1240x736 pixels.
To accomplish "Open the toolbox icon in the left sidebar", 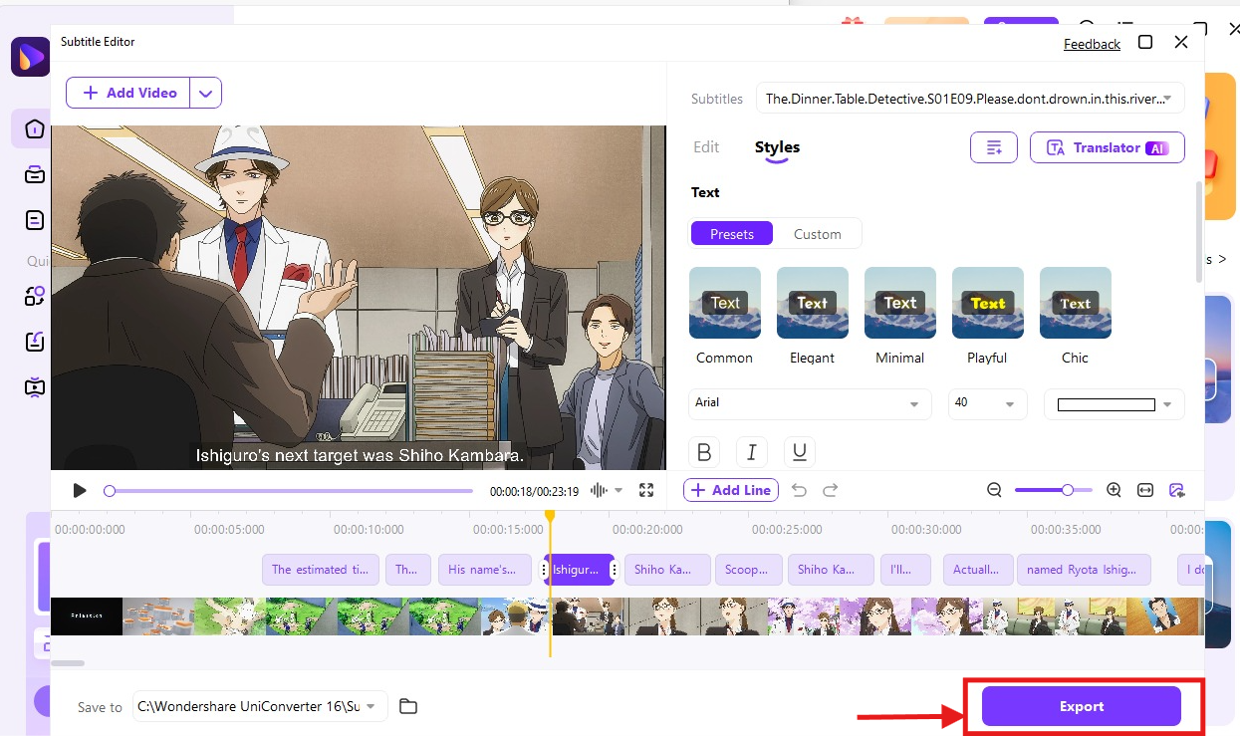I will pos(35,175).
